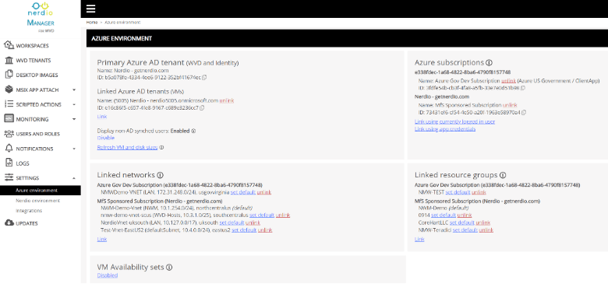Expand the Notifications submenu arrow

pos(74,149)
